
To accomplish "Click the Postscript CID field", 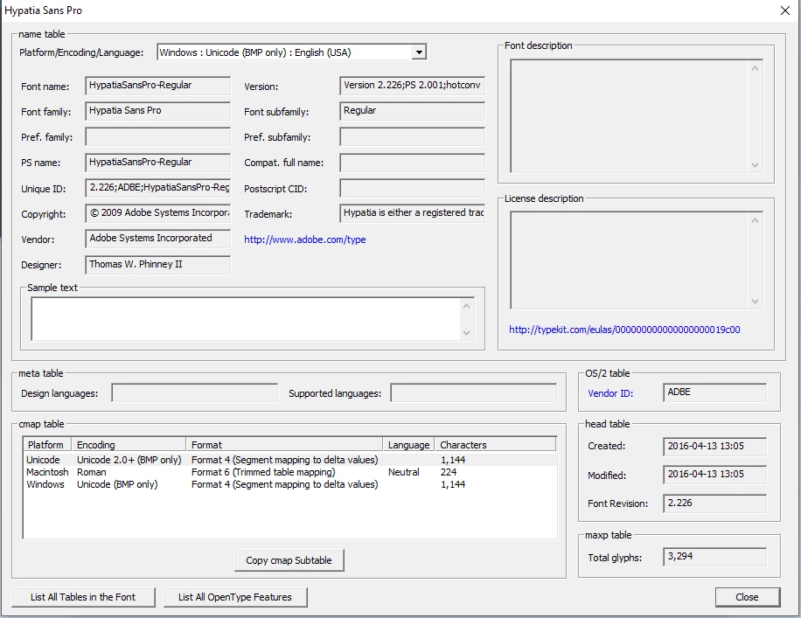I will pyautogui.click(x=412, y=188).
